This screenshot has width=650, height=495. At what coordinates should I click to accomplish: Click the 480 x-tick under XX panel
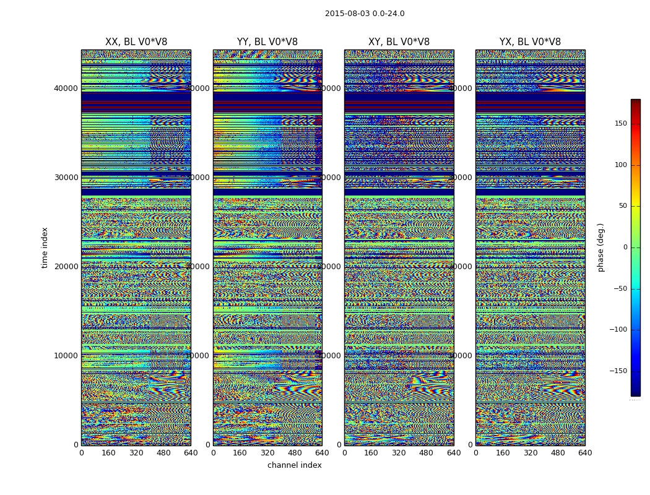coord(163,453)
